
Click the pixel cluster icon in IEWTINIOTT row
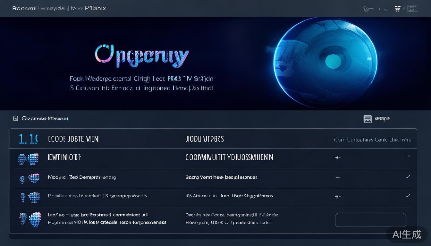29,159
